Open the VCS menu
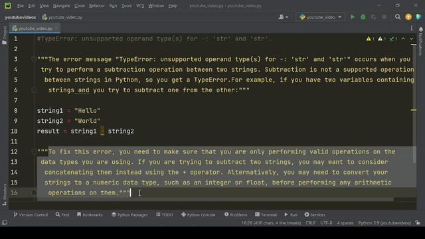 (140, 6)
